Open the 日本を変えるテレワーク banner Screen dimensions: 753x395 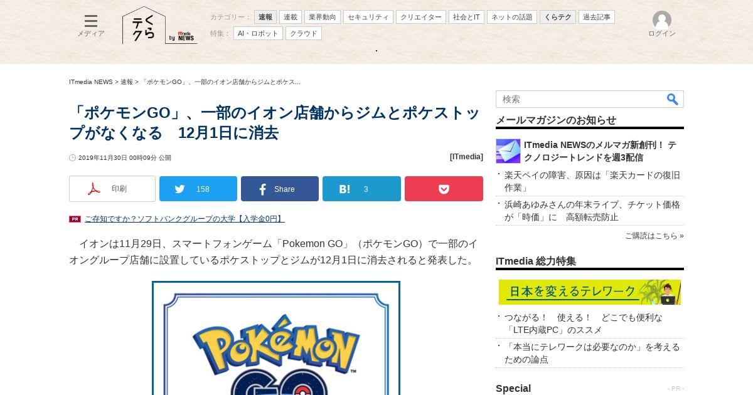point(590,292)
